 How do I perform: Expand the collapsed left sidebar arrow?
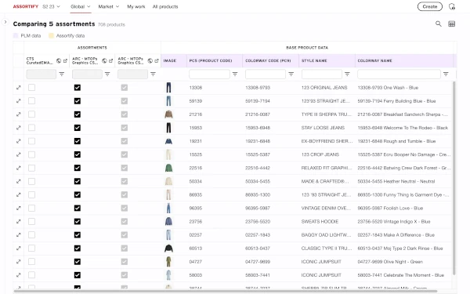[5, 22]
